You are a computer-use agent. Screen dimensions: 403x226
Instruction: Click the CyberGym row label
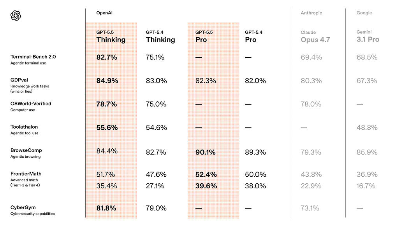pos(33,210)
